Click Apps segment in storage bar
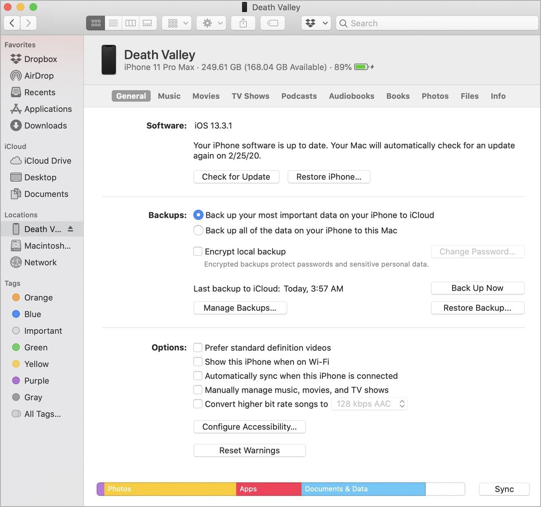 [269, 489]
